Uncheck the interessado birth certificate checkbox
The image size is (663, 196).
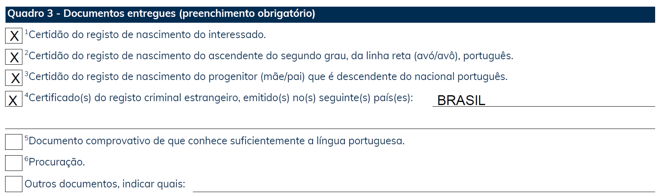pyautogui.click(x=14, y=36)
